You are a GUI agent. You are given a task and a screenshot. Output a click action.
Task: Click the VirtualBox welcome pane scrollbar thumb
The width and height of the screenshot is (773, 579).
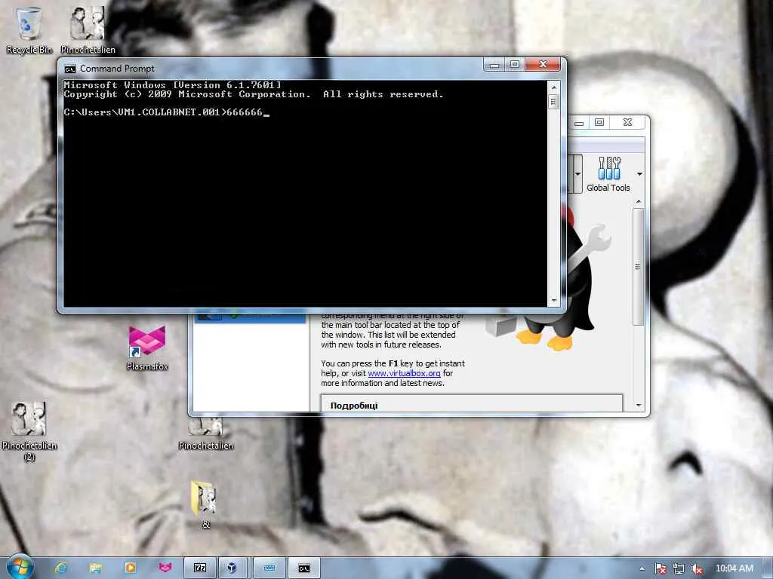point(638,266)
